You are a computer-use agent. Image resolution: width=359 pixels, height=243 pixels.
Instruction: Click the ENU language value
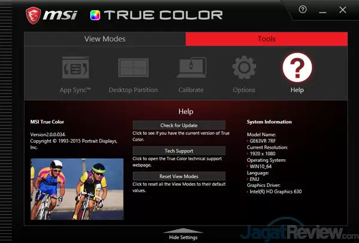(x=254, y=179)
